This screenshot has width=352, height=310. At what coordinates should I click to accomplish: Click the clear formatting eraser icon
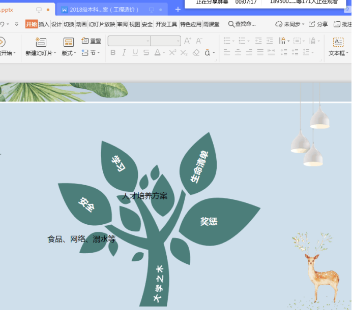pyautogui.click(x=196, y=53)
